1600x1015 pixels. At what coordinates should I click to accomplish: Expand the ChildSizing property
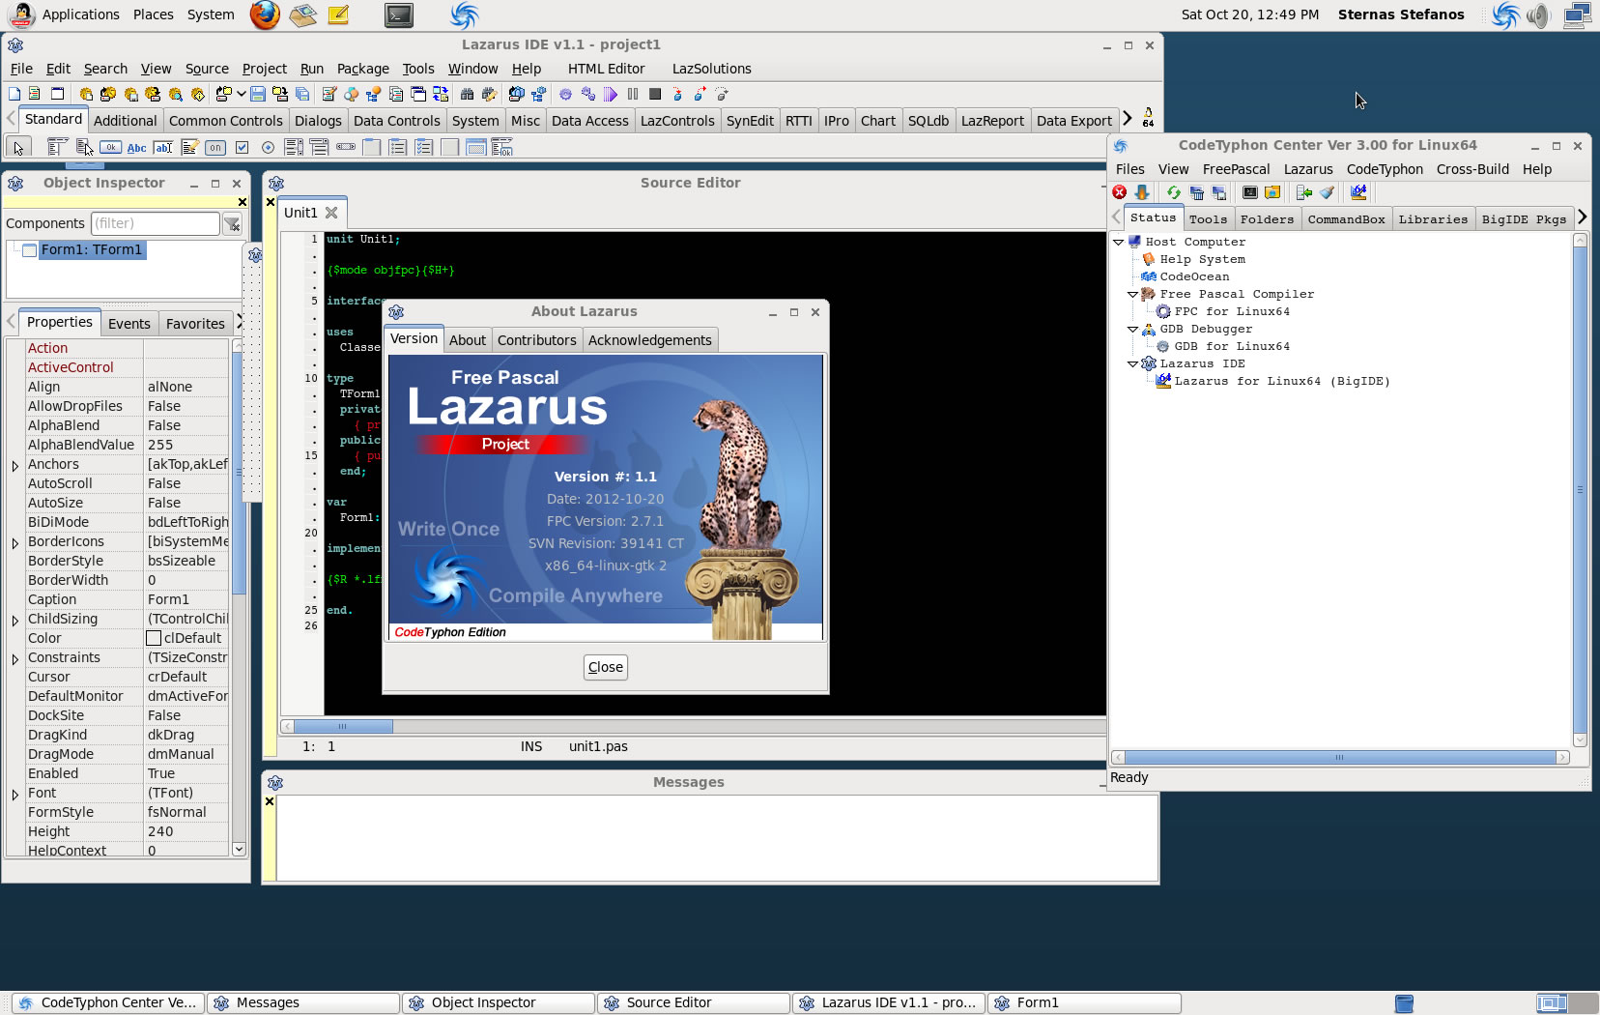[x=15, y=620]
